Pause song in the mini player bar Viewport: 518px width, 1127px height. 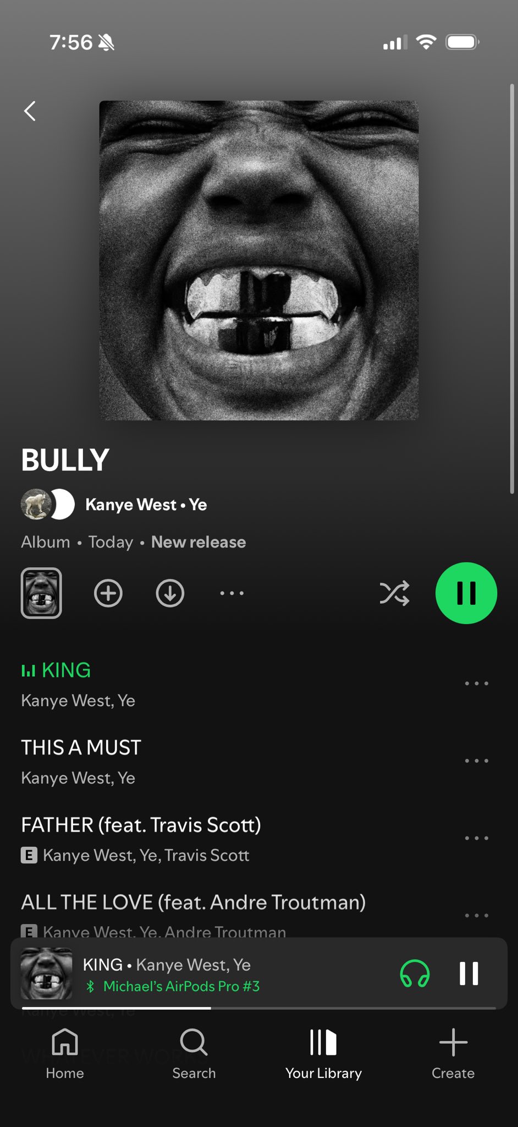(469, 973)
